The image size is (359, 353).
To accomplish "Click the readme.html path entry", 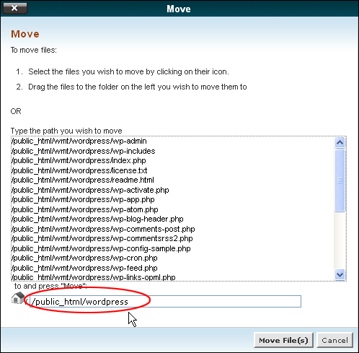I will tap(83, 180).
